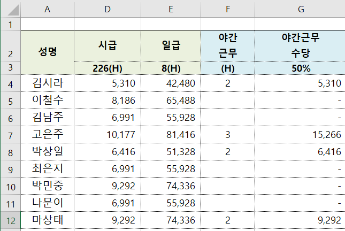Select column F header
The image size is (345, 231).
point(228,9)
